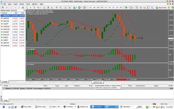Click the New Order button
This screenshot has height=109, width=174.
tap(161, 8)
